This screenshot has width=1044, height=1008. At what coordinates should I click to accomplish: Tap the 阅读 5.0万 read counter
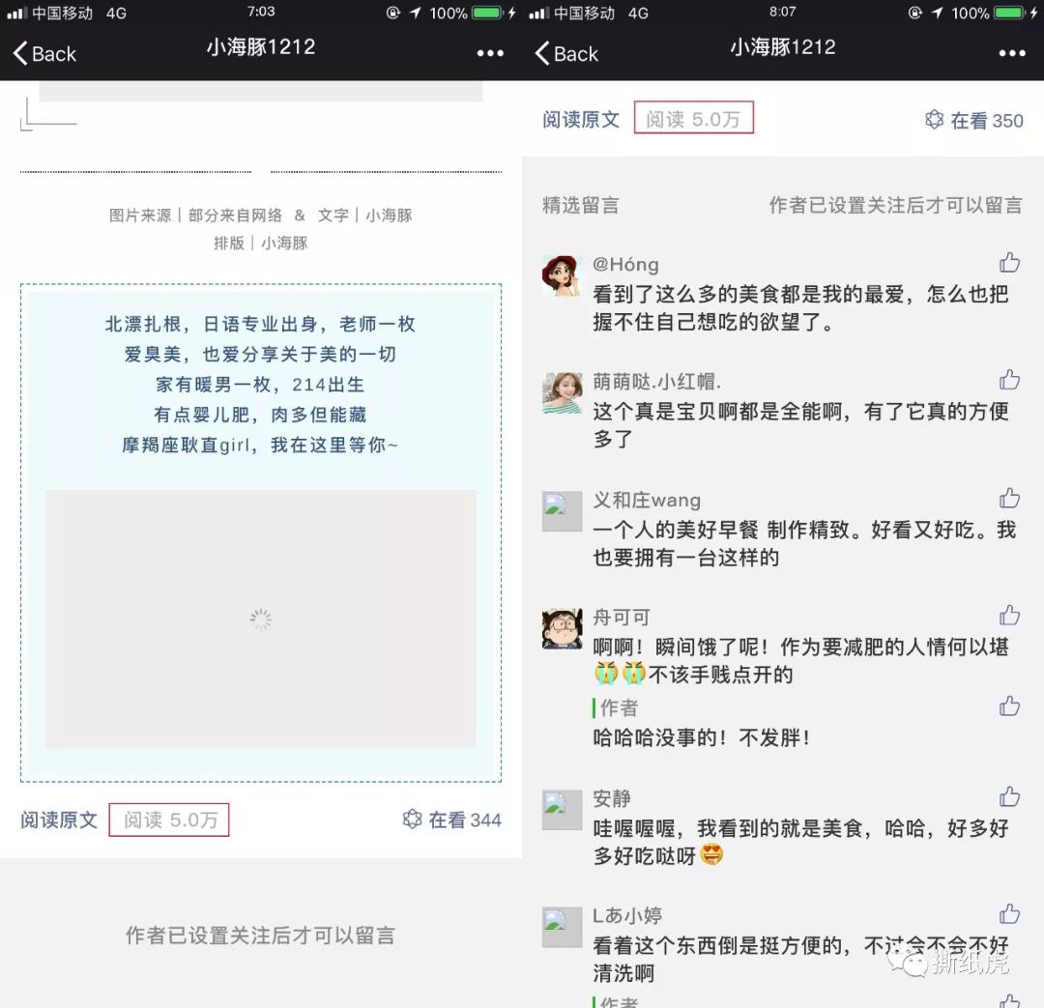pos(693,120)
